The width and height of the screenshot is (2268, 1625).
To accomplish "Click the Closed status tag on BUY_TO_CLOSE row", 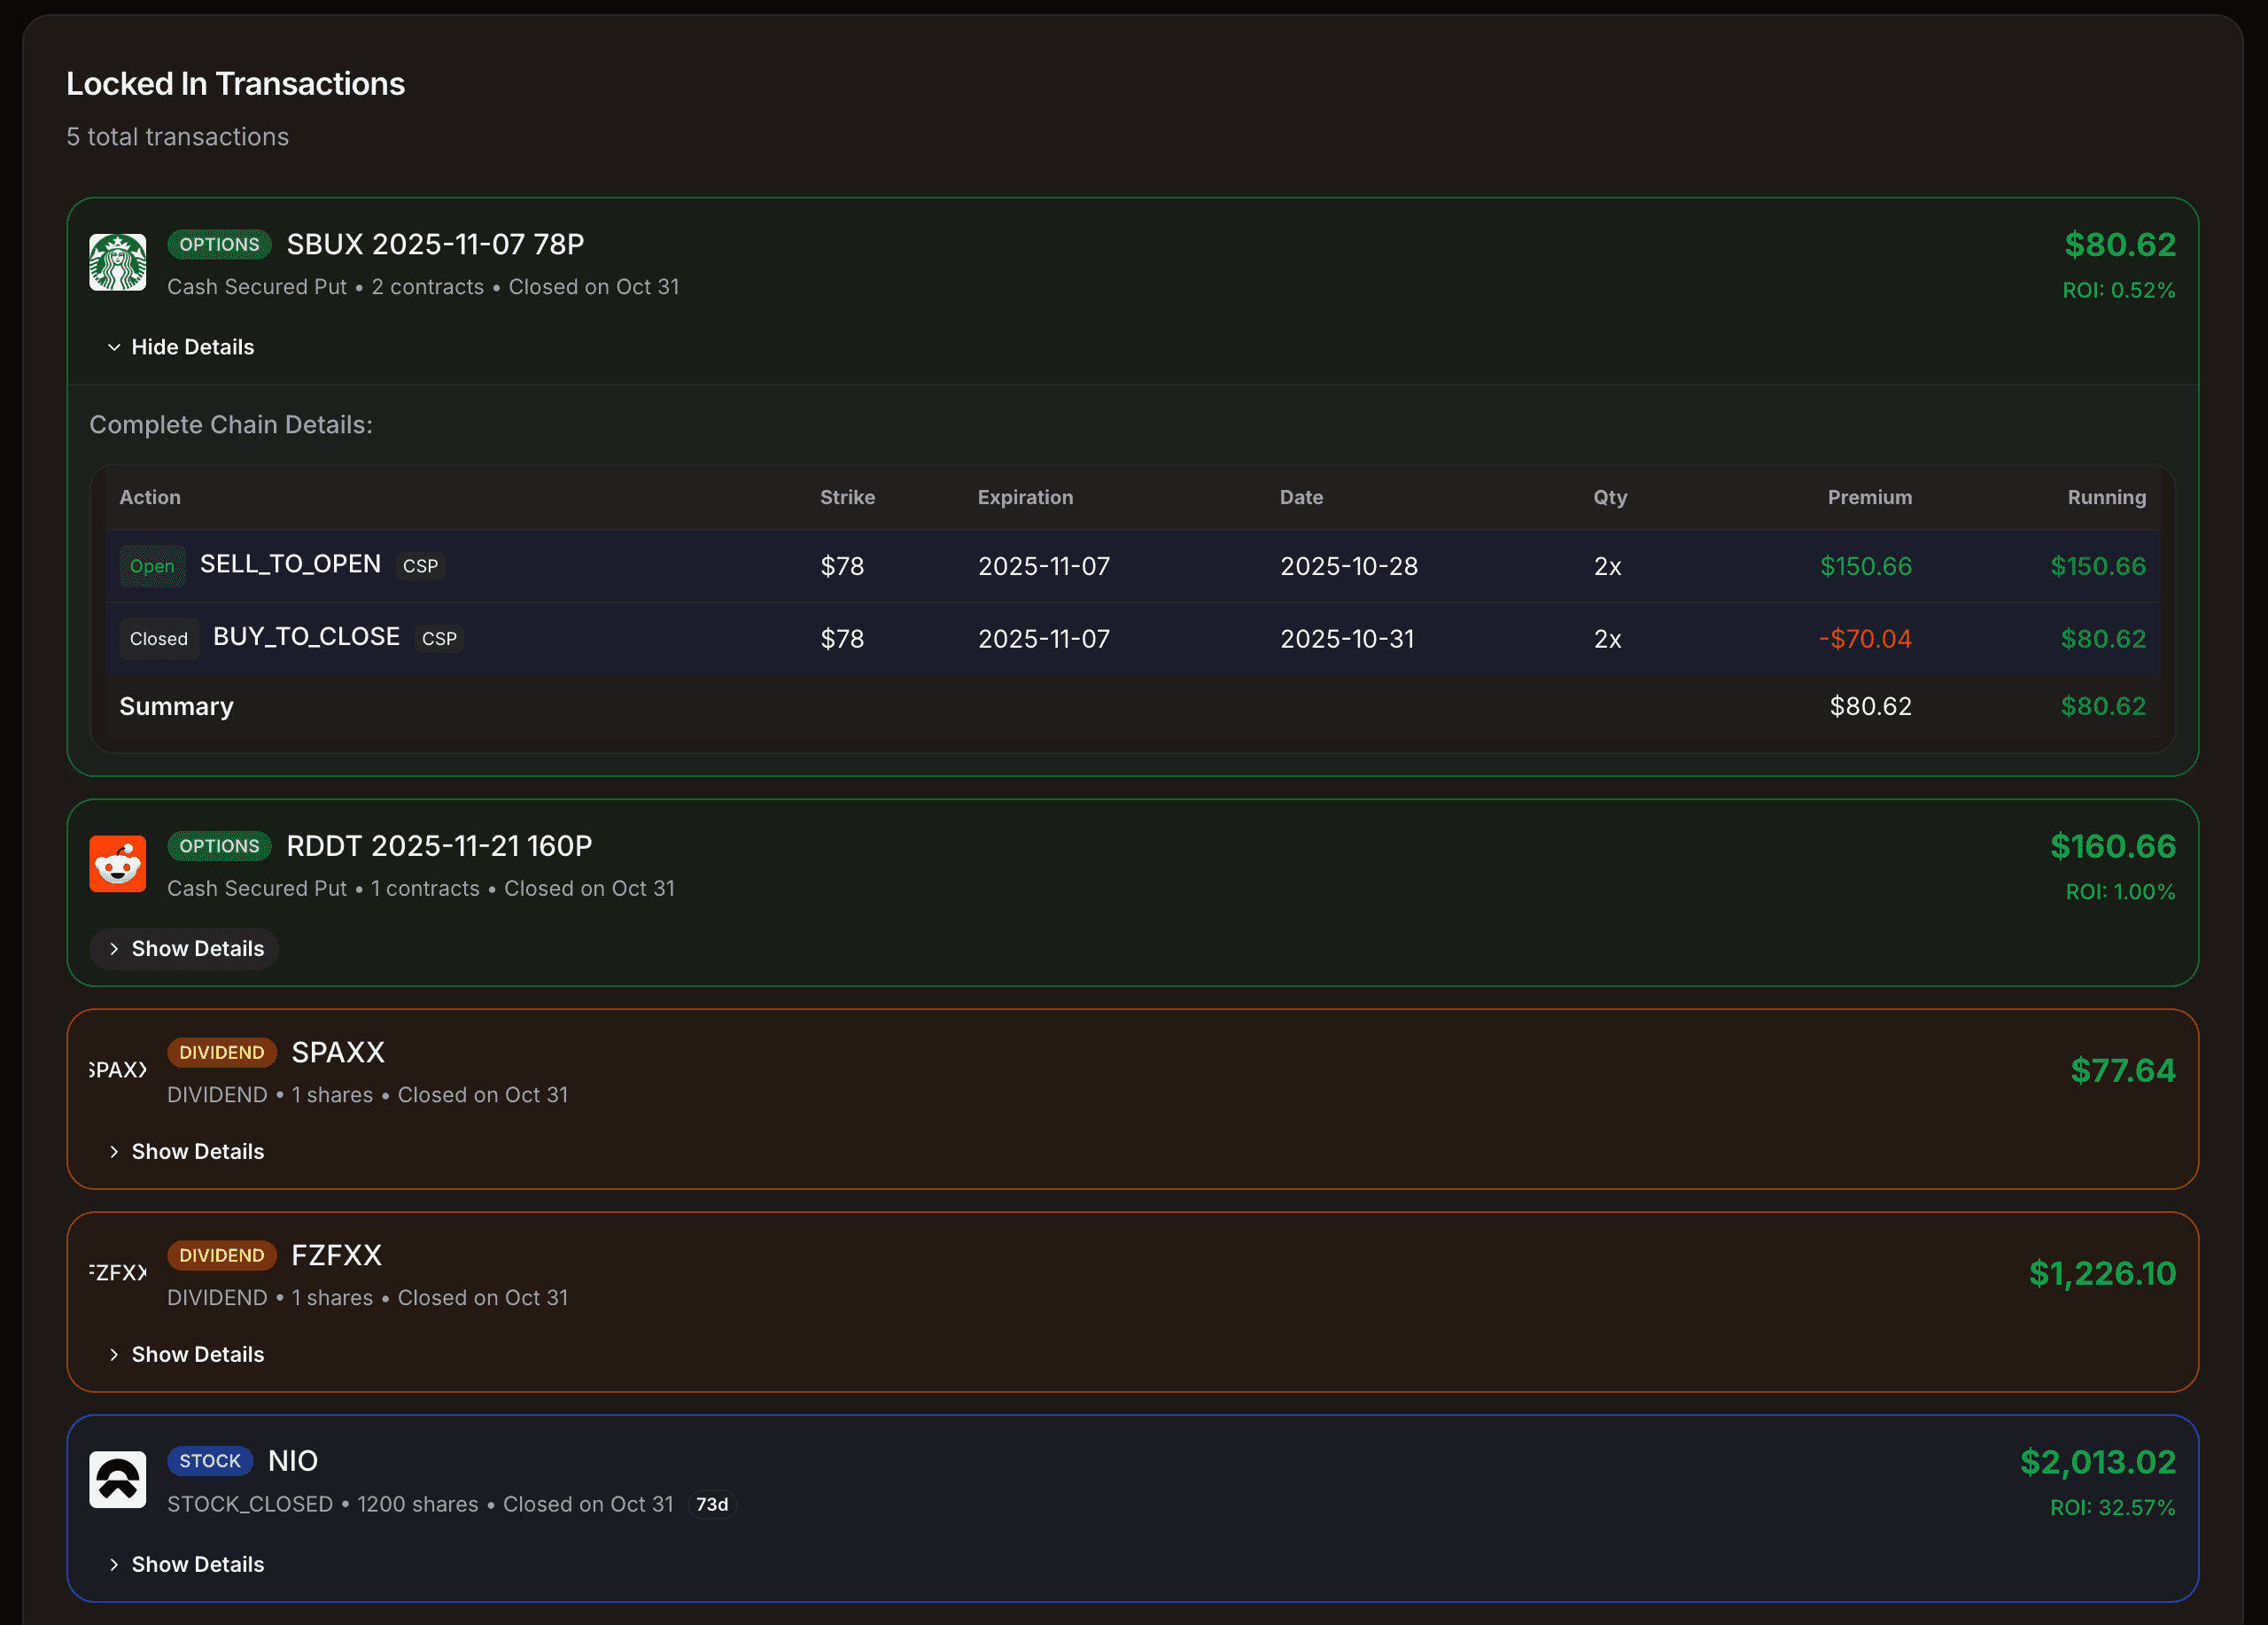I will [159, 639].
